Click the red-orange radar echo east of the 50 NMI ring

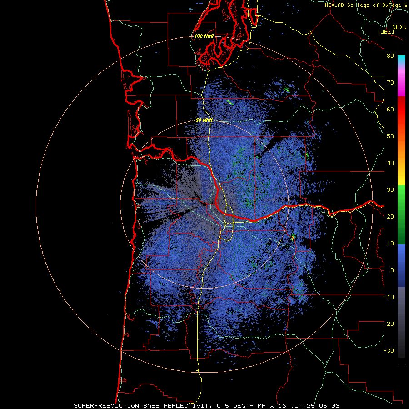click(x=293, y=237)
